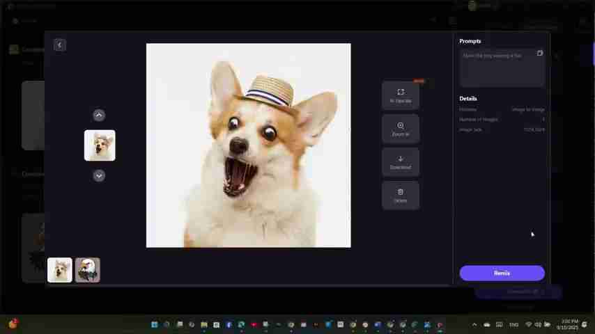Image resolution: width=595 pixels, height=334 pixels.
Task: Open the corgi thumbnail in the bottom strip
Action: pos(60,270)
